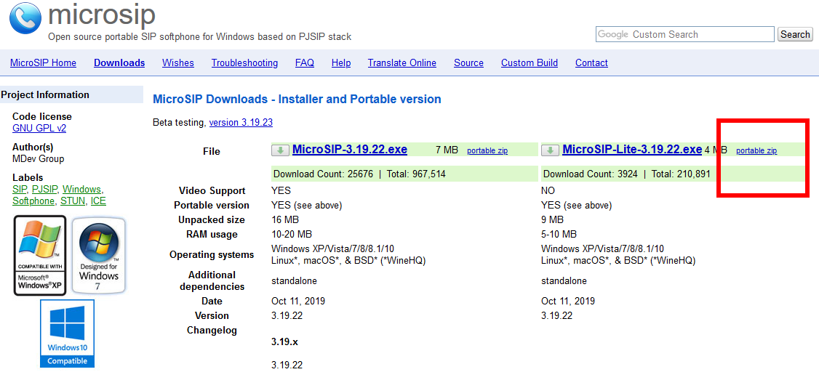The height and width of the screenshot is (372, 819).
Task: Click the "Operating systems" row label
Action: 212,255
